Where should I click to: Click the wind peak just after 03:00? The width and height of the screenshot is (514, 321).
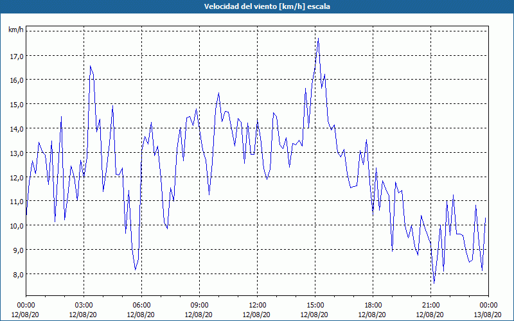[x=90, y=66]
